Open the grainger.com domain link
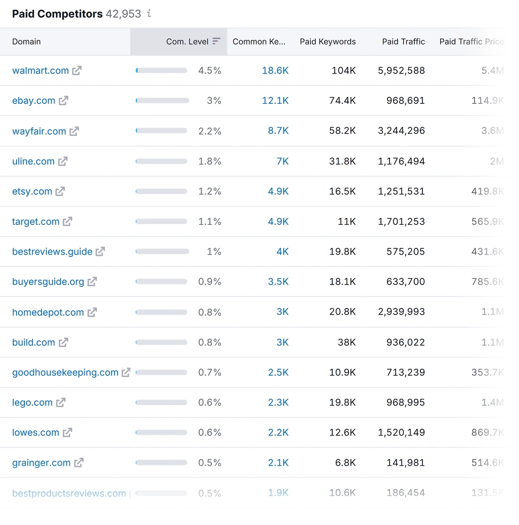519x525 pixels. 41,463
